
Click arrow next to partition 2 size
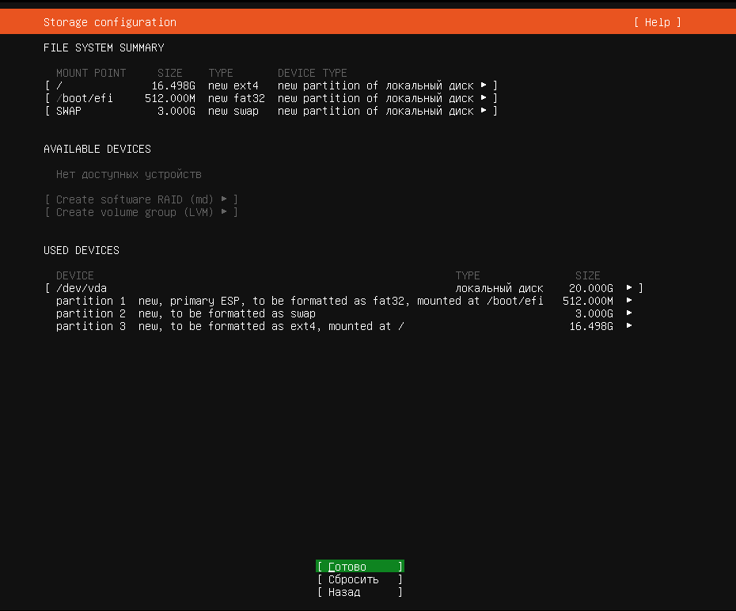pos(629,313)
